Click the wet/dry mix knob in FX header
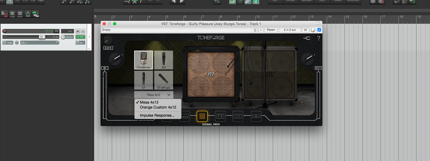Image resolution: width=430 pixels, height=161 pixels. (313, 30)
